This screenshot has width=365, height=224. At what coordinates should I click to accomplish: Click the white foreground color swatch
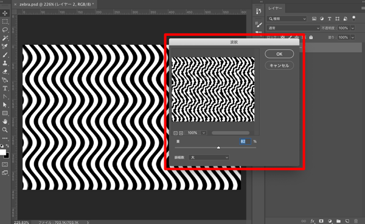pos(2,152)
